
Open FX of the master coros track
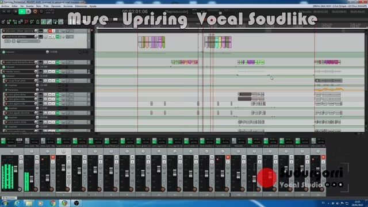pos(57,71)
